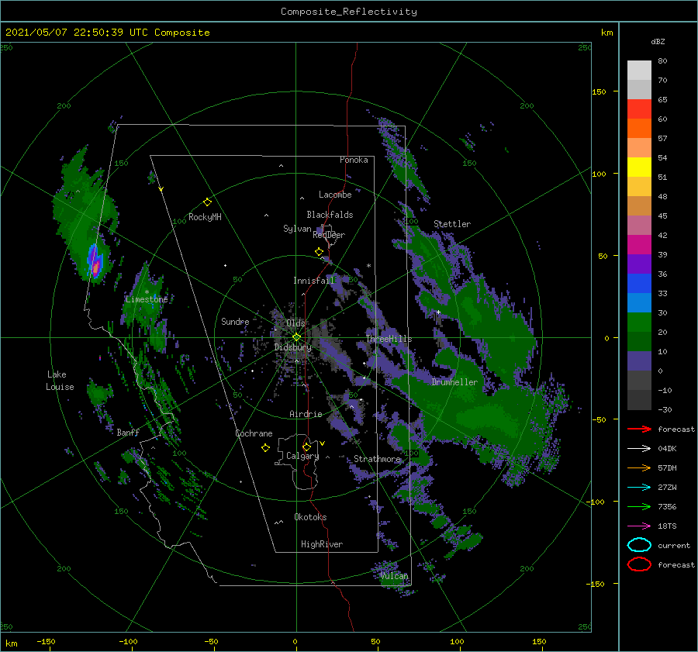
Task: Click the Okotoks city label
Action: tap(310, 517)
